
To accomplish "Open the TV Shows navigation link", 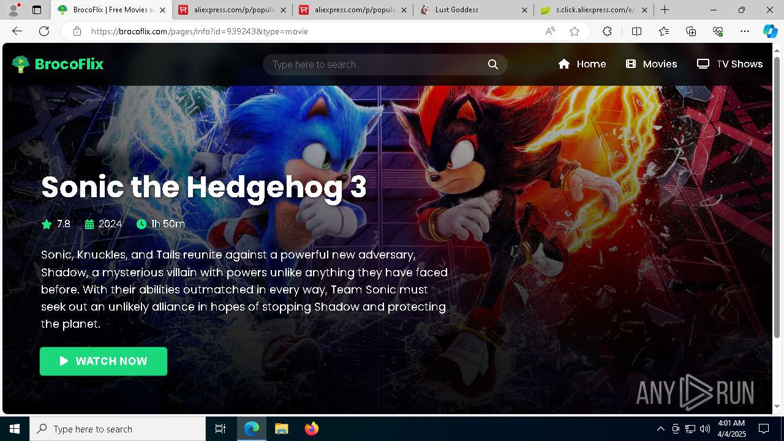I will pyautogui.click(x=729, y=64).
